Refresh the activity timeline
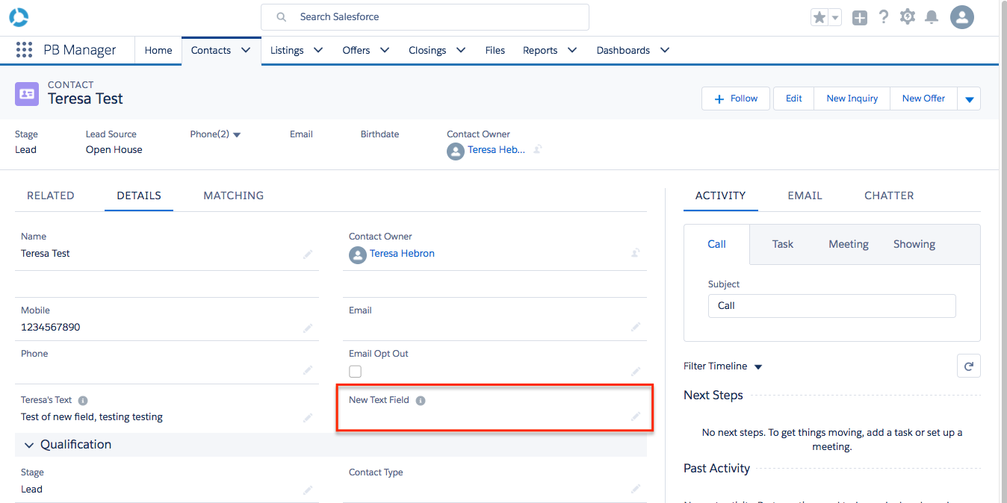 [x=969, y=366]
